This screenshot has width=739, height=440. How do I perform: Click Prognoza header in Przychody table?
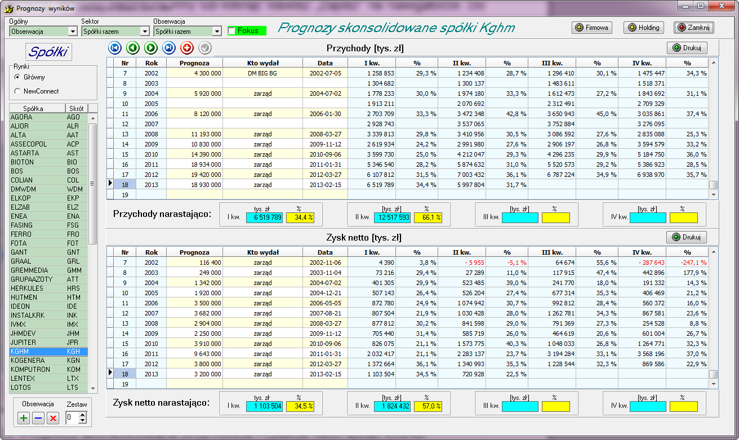coord(194,63)
